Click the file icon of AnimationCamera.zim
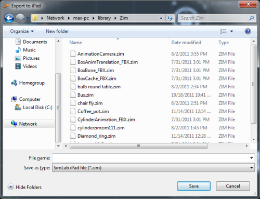The width and height of the screenshot is (260, 199). click(x=73, y=54)
